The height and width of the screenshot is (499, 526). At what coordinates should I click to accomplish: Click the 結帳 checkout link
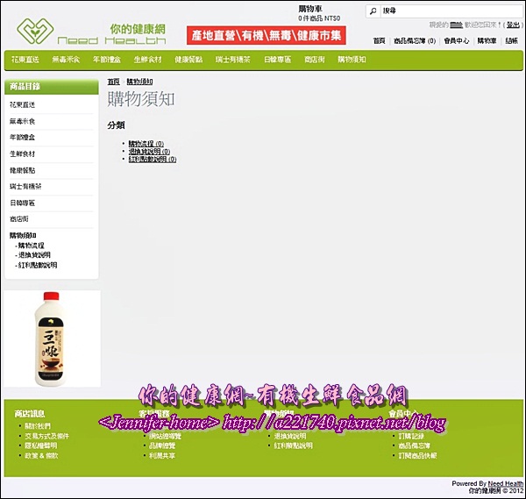pyautogui.click(x=512, y=41)
